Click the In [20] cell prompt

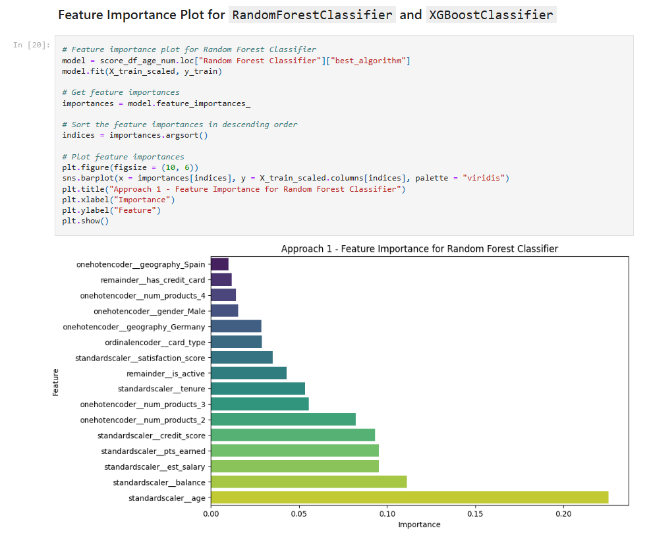32,45
